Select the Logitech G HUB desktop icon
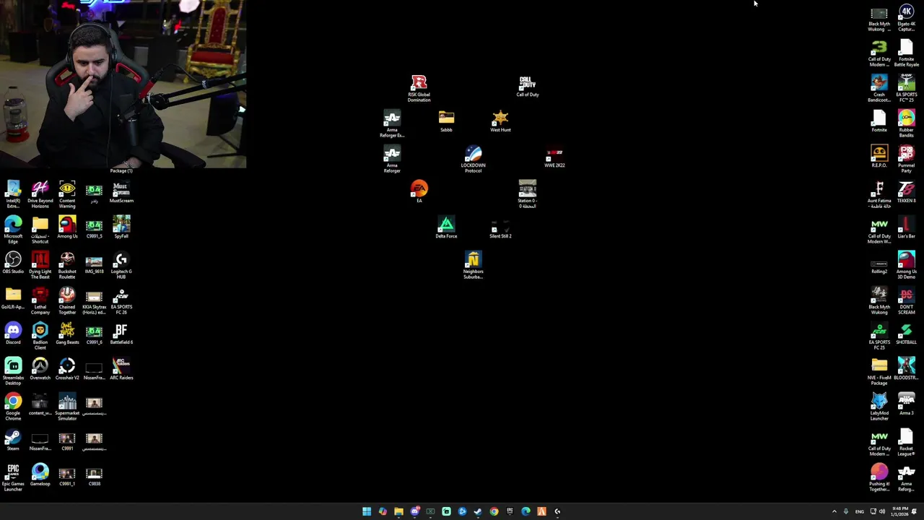924x520 pixels. 121,266
